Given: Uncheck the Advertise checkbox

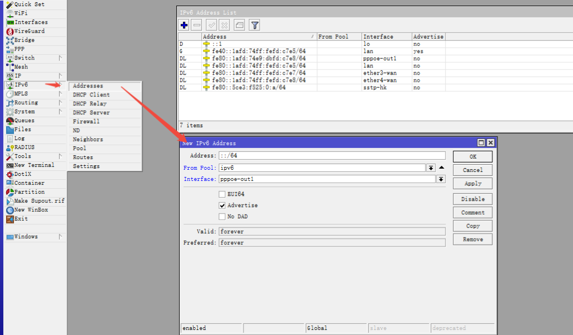Looking at the screenshot, I should point(222,206).
